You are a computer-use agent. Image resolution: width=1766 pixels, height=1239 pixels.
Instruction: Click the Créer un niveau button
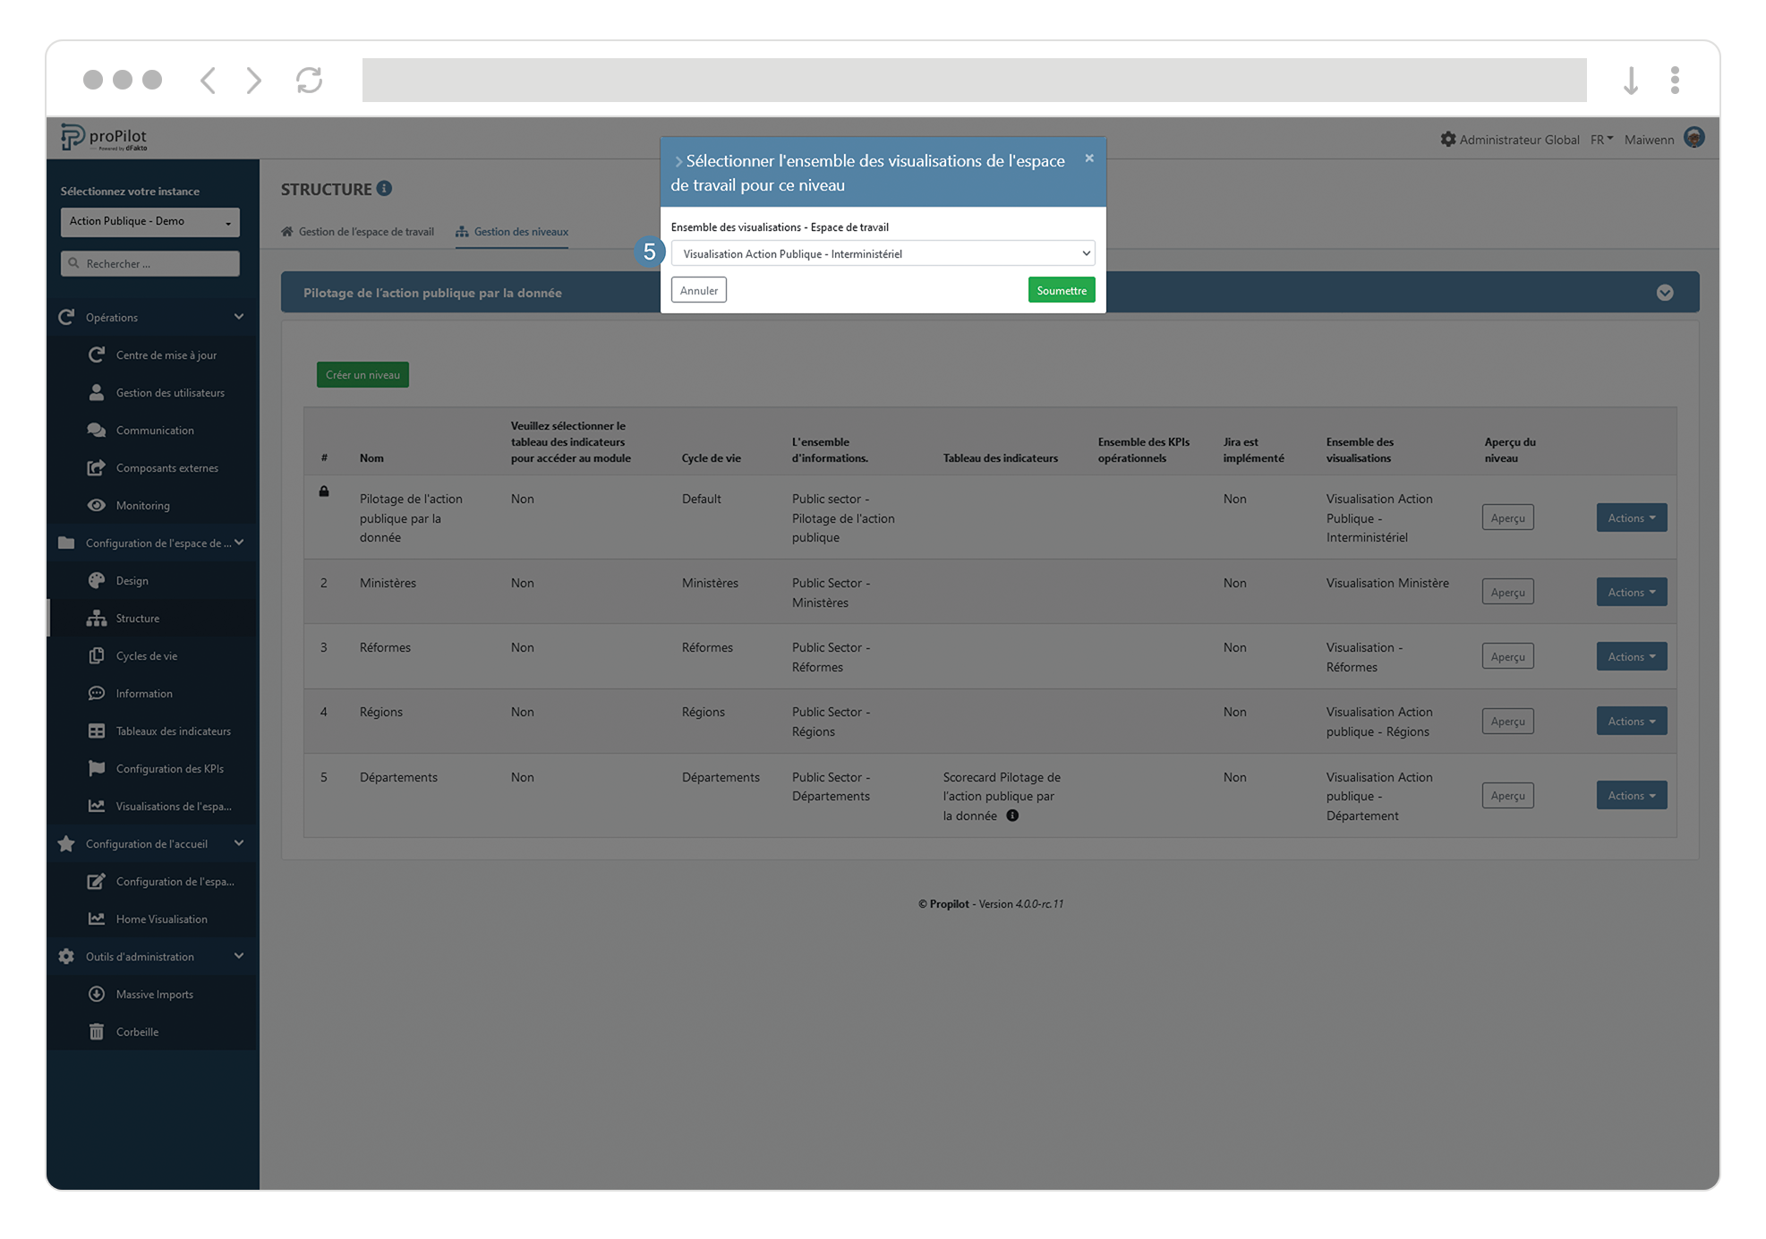click(x=362, y=374)
